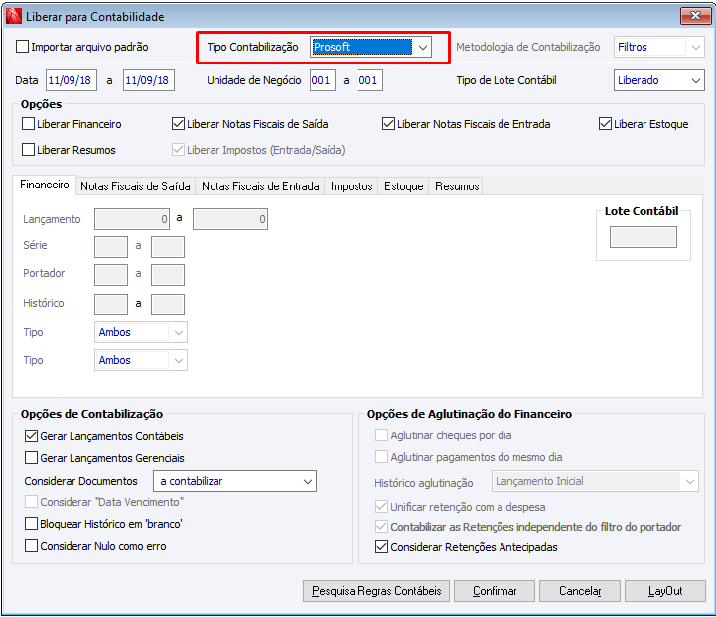Click the first Série field
This screenshot has height=617, width=716.
[x=111, y=247]
